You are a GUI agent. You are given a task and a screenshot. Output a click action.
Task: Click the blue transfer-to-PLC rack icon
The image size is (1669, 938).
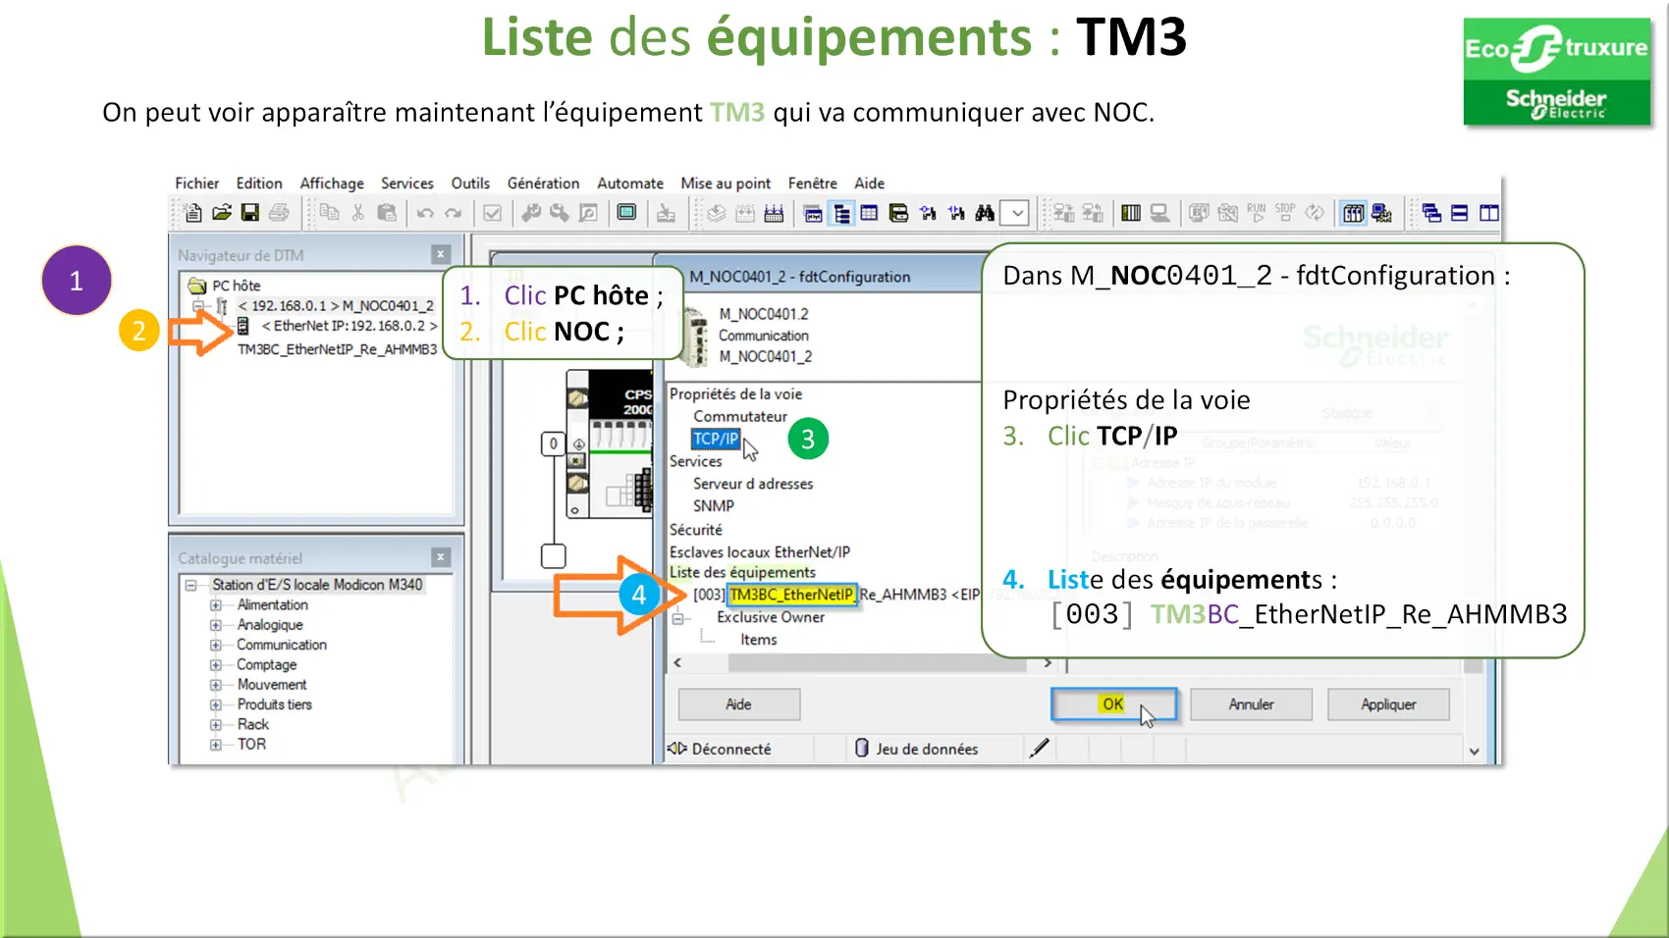coord(774,213)
